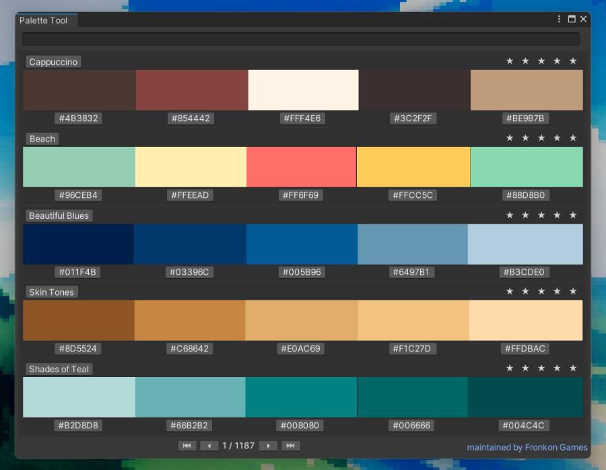The image size is (606, 470).
Task: Copy hex code #F1C27D label
Action: pyautogui.click(x=412, y=349)
